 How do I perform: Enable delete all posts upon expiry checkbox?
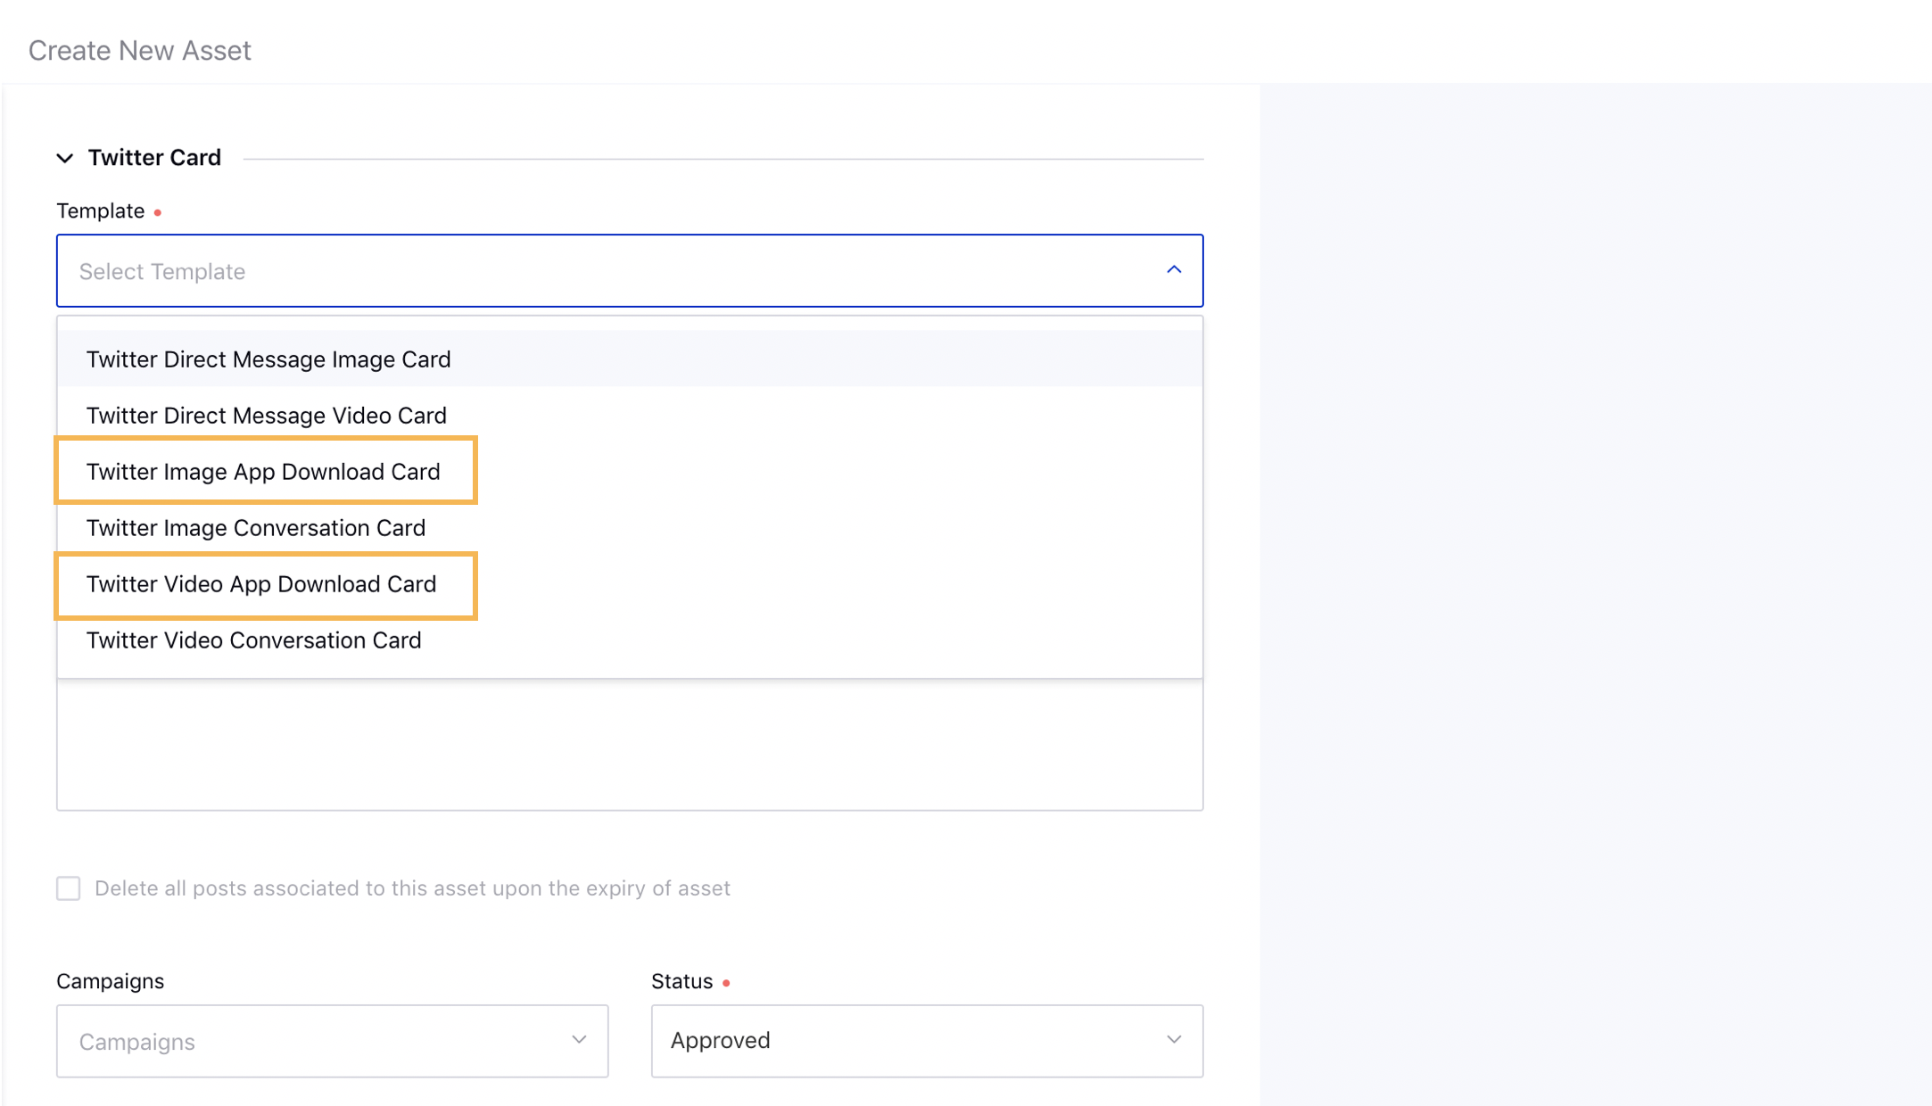point(69,888)
